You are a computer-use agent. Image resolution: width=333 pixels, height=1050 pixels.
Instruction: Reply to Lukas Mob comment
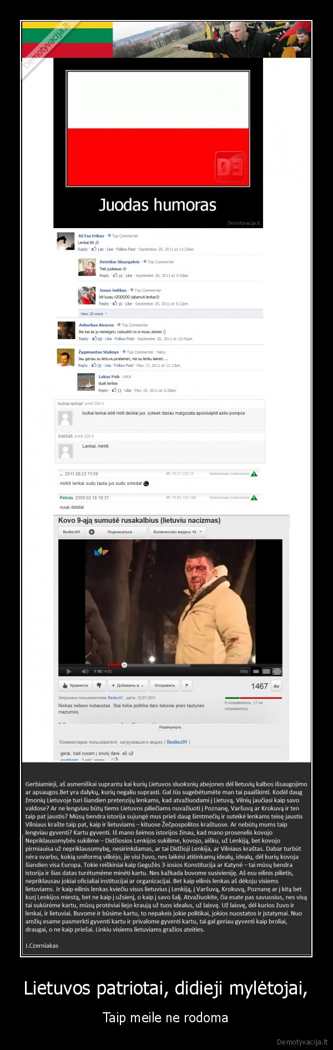104,390
